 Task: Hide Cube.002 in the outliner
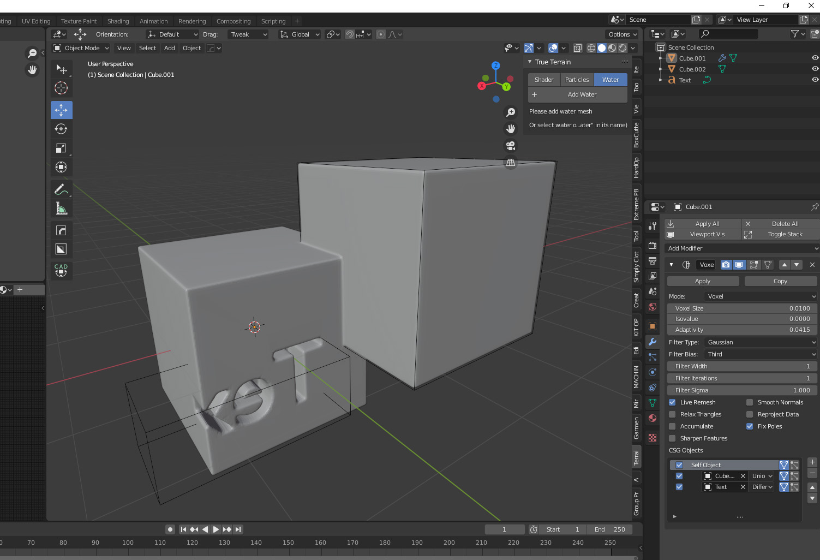(x=815, y=69)
